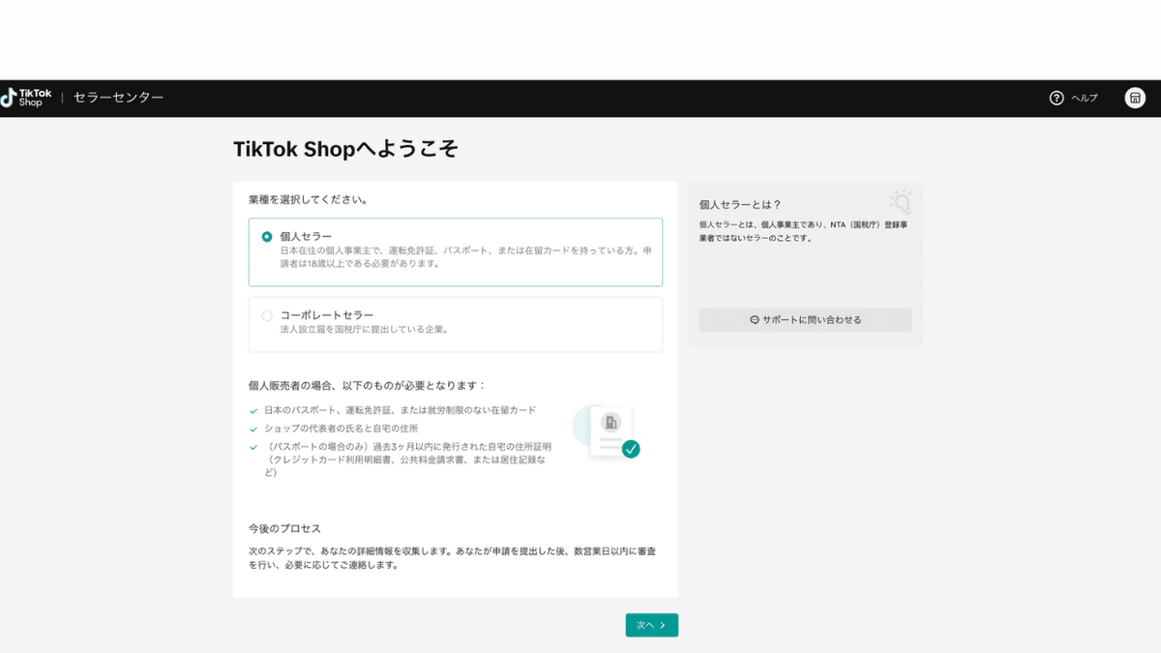Click the chat bubble icon on the support button

click(x=755, y=320)
